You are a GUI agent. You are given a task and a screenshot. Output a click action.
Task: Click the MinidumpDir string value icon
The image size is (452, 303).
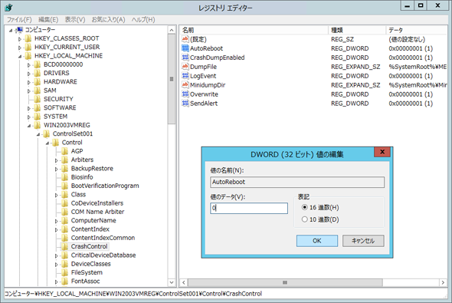click(x=185, y=85)
